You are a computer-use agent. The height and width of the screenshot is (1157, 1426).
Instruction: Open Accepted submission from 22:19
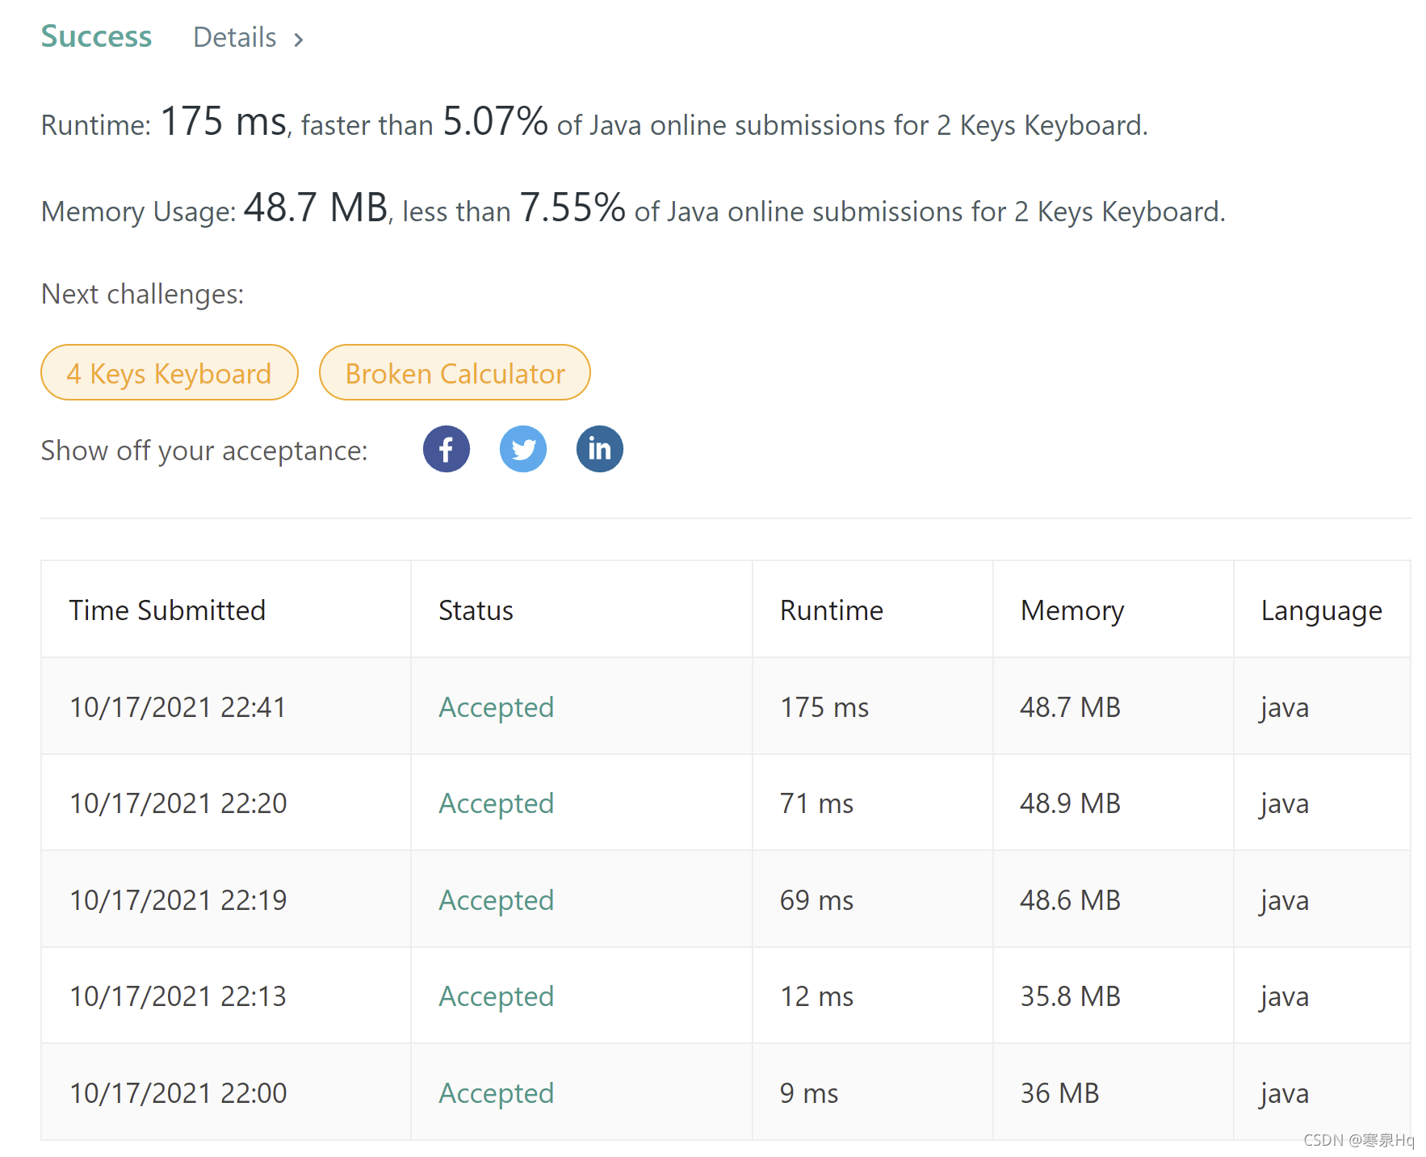[x=496, y=900]
